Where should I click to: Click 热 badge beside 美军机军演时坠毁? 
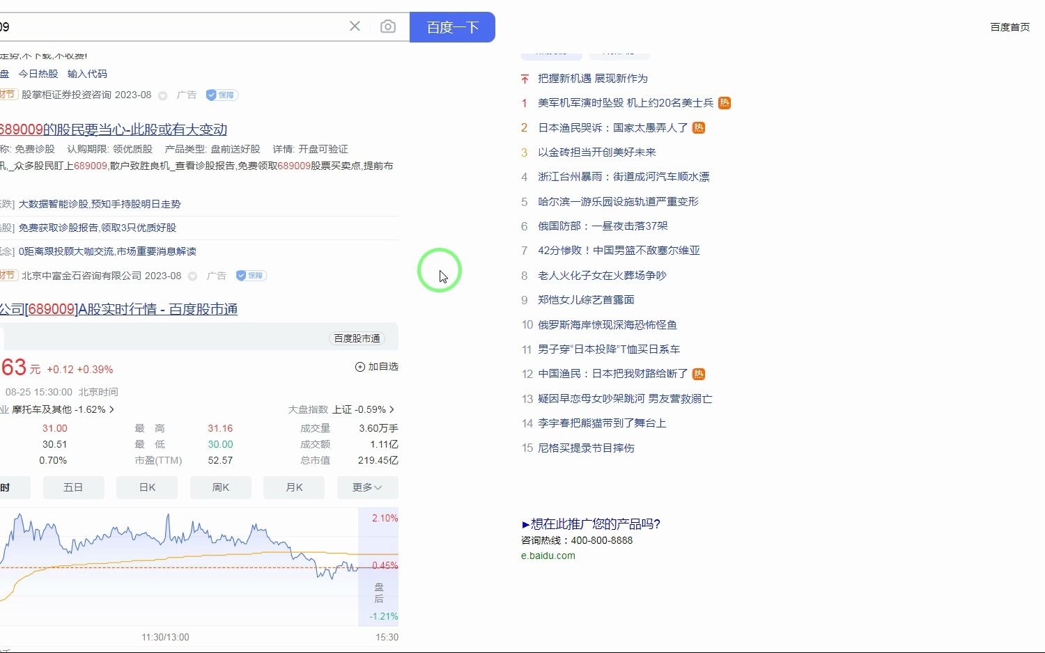[725, 103]
